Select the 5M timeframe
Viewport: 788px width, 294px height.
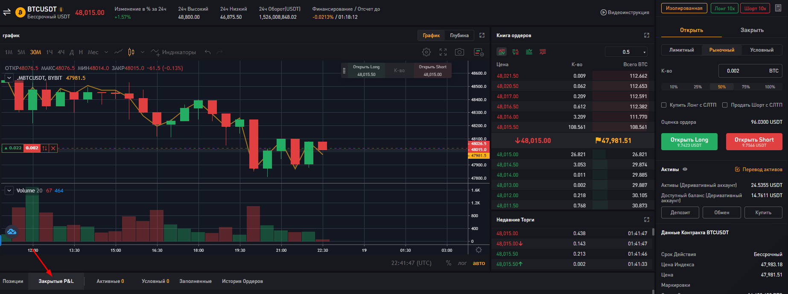(x=21, y=52)
